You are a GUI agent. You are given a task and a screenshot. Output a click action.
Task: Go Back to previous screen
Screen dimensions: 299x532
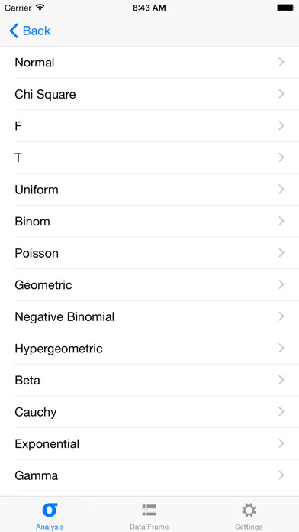pos(30,31)
